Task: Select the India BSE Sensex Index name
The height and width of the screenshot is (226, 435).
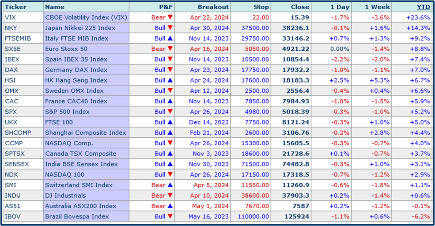Action: (x=81, y=164)
